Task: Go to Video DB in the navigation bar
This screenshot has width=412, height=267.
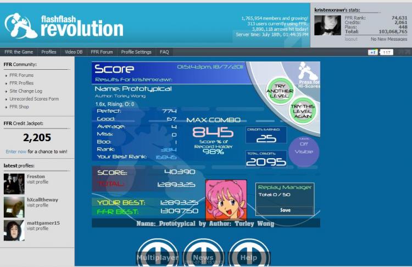Action: click(74, 52)
